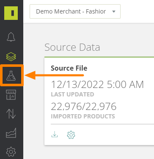Expand the merchant dropdown caret arrow

click(114, 11)
